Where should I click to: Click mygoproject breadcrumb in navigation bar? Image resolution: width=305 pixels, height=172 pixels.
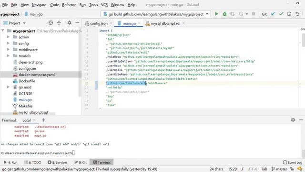(10, 14)
